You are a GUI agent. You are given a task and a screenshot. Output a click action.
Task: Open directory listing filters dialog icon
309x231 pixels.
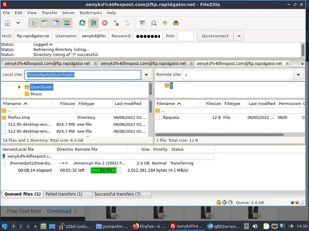point(142,23)
